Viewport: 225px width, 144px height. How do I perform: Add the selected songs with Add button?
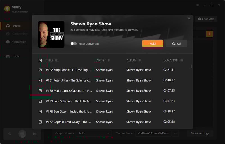[153, 43]
